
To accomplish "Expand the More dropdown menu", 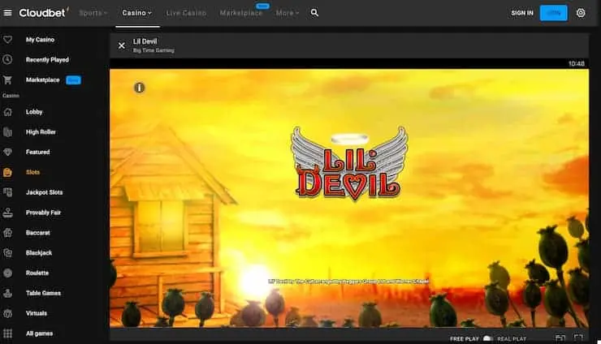I will (287, 13).
